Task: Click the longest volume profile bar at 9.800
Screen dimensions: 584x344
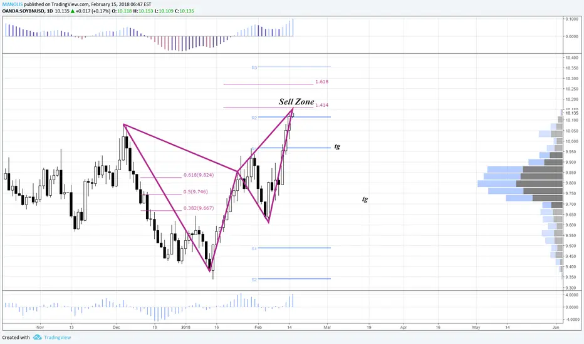Action: [520, 183]
